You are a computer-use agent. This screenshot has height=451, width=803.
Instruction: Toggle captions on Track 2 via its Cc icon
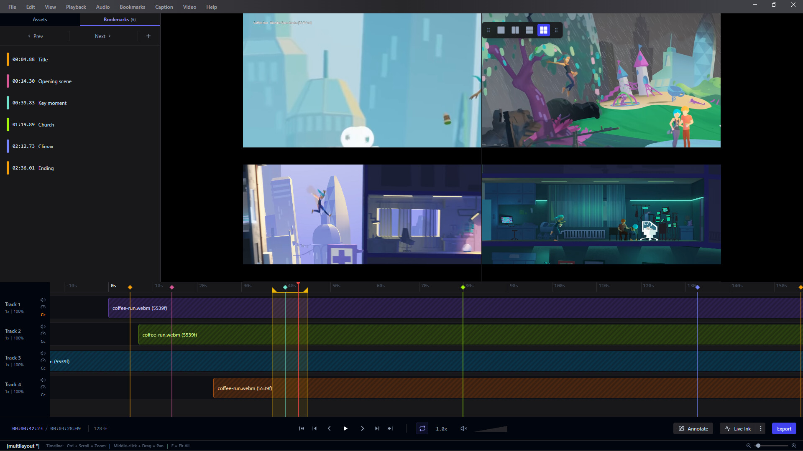(43, 341)
